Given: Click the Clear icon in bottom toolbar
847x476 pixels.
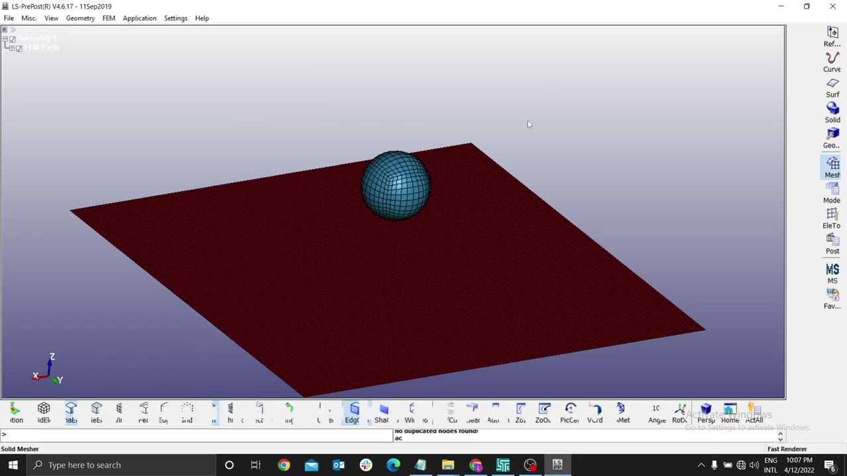Looking at the screenshot, I should pos(472,413).
